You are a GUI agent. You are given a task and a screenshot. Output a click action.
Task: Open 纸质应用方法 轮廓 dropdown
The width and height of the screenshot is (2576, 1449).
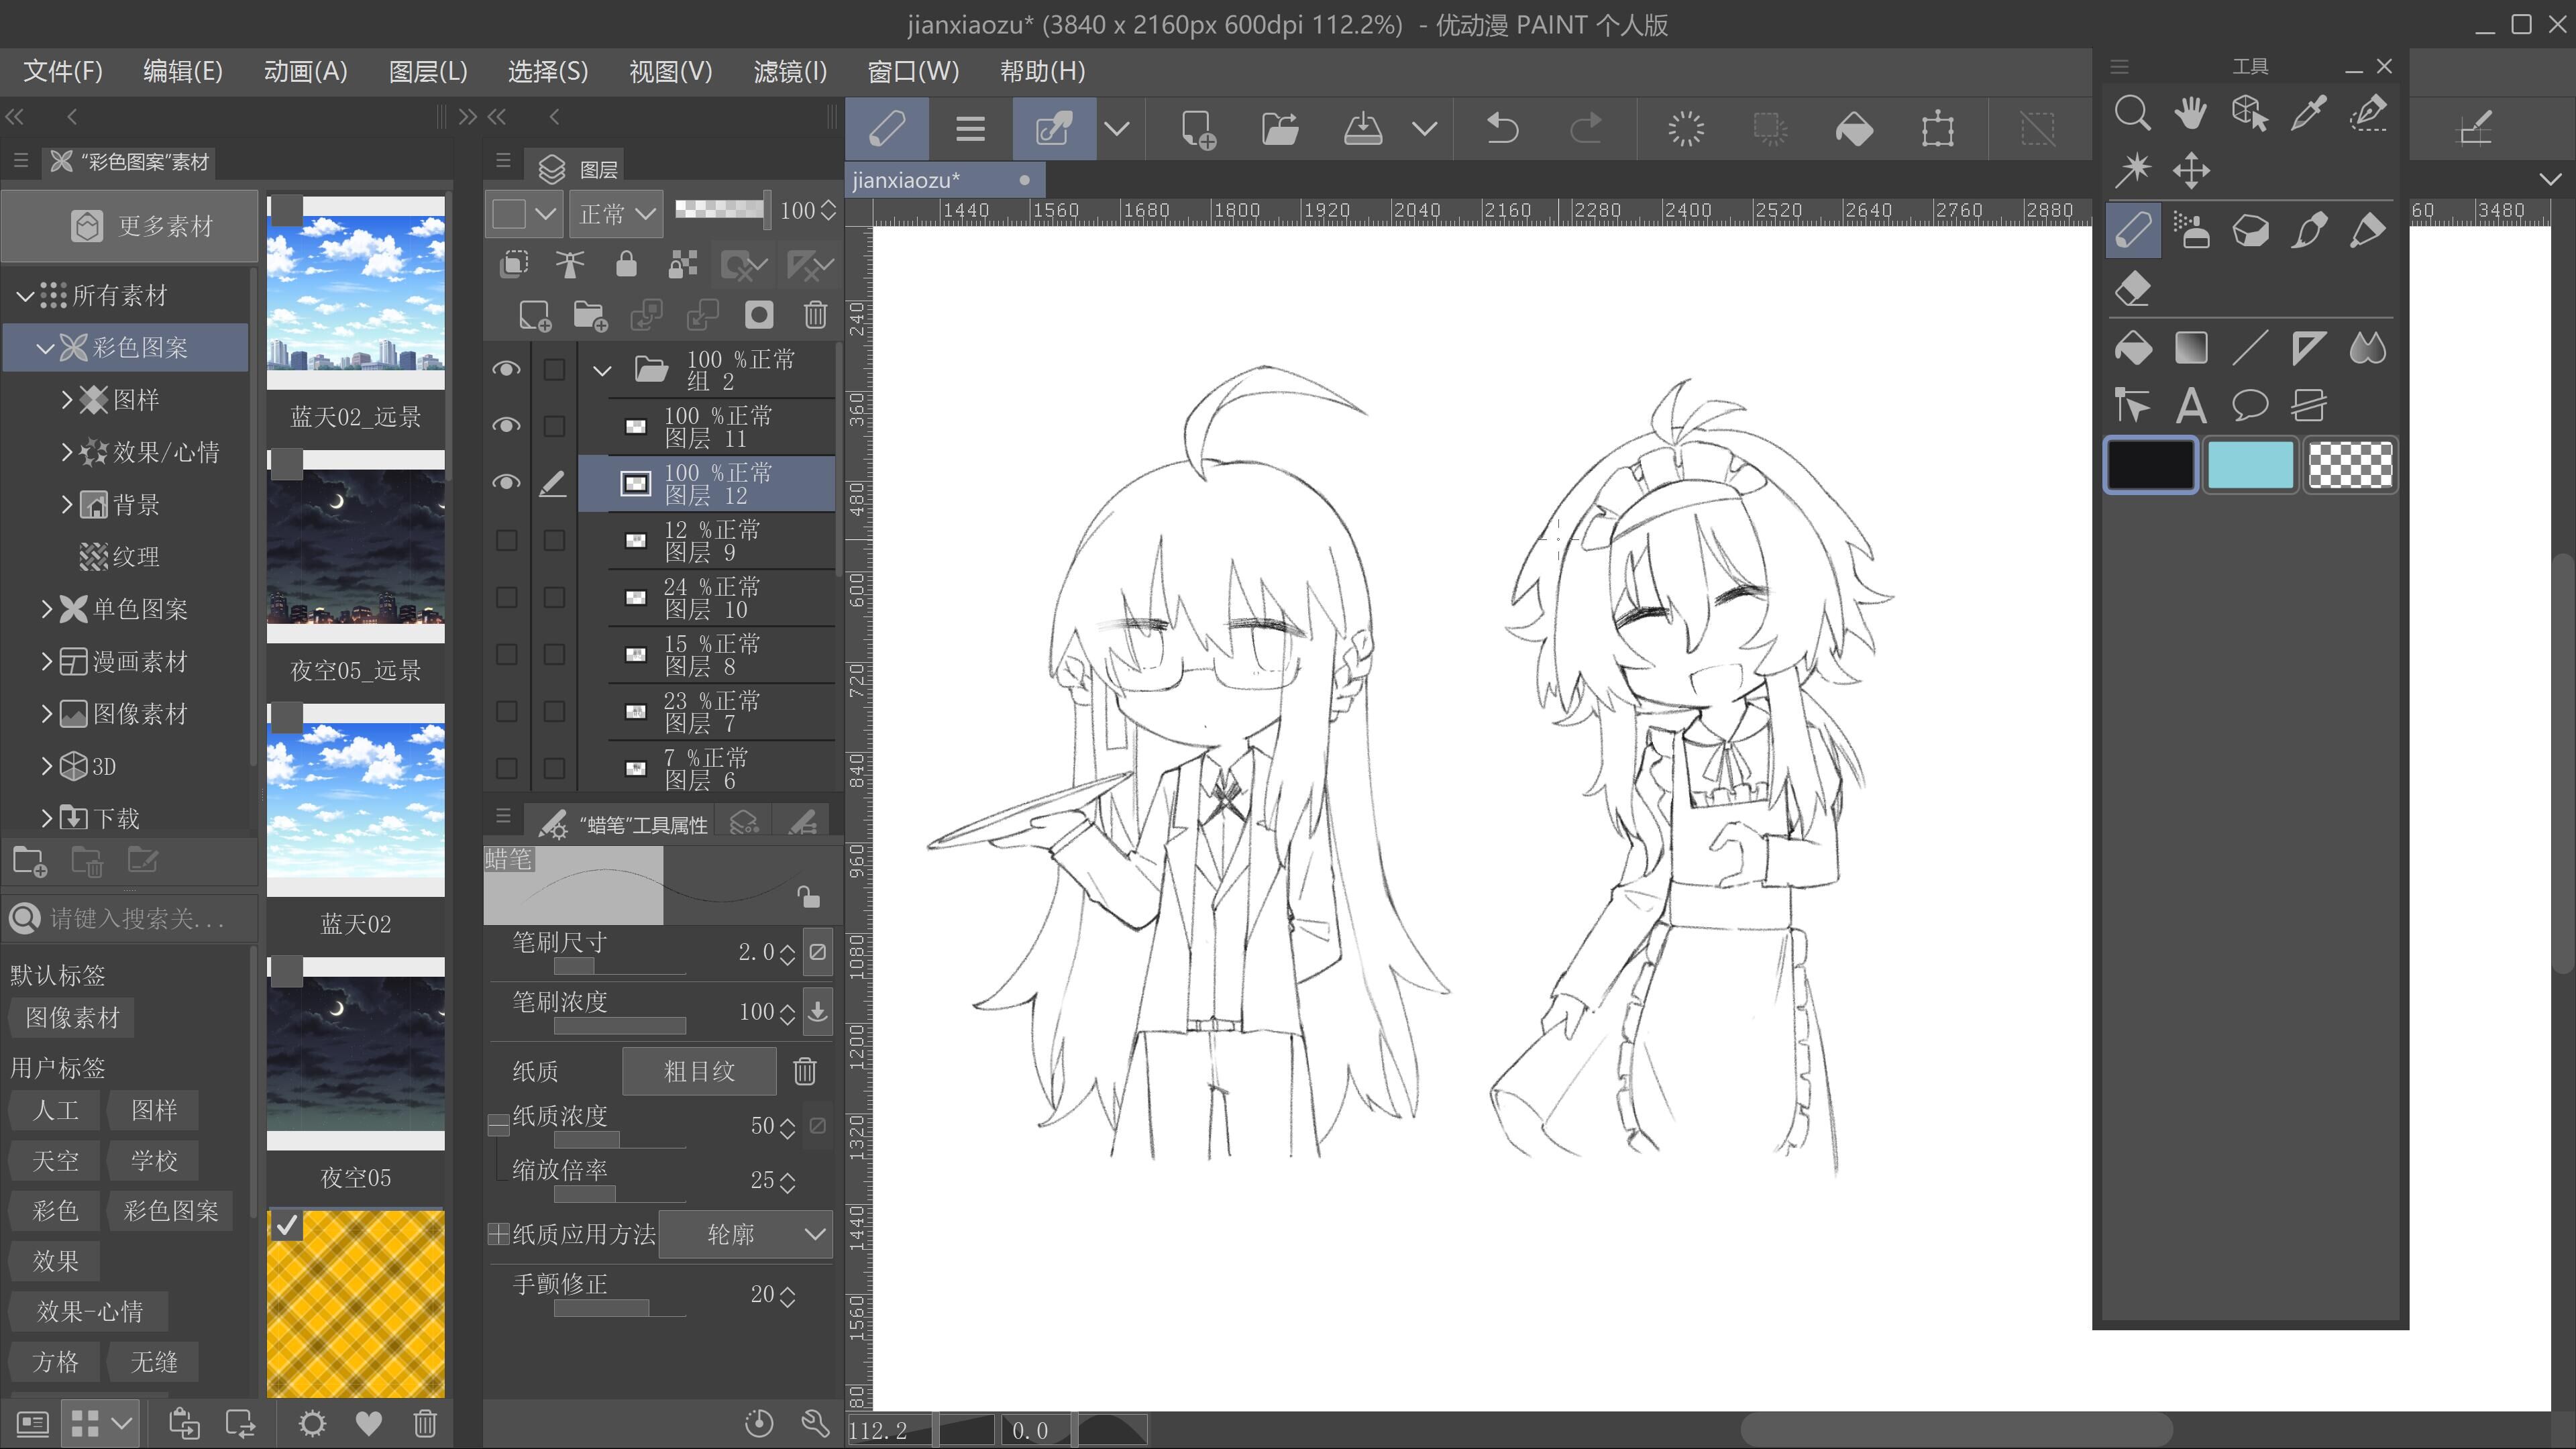746,1234
